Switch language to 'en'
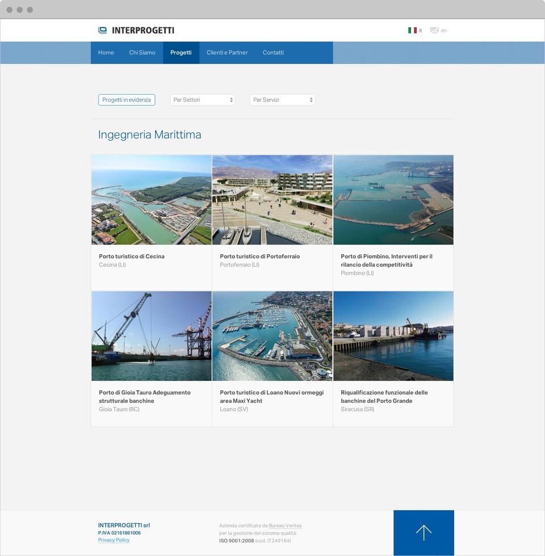The image size is (545, 556). pyautogui.click(x=443, y=31)
